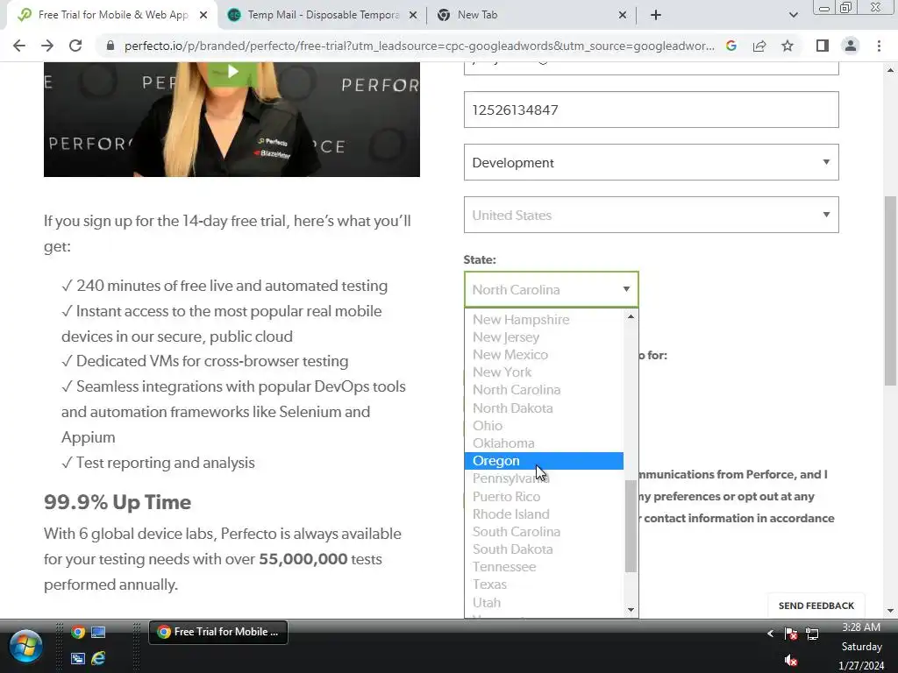
Task: Close the New Tab tab
Action: (x=623, y=15)
